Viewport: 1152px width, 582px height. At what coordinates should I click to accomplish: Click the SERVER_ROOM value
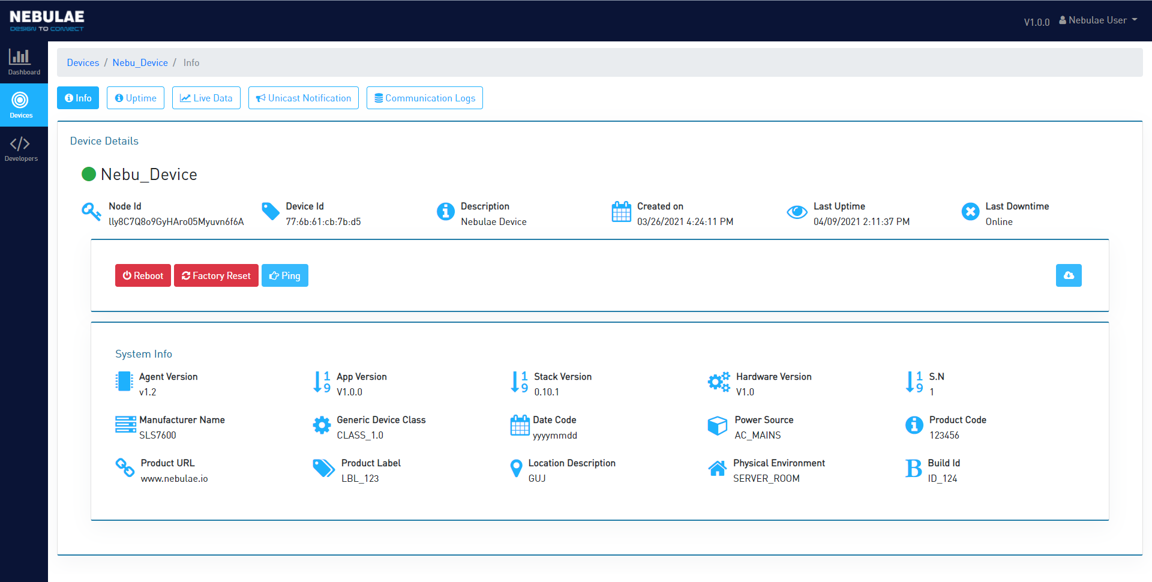766,478
